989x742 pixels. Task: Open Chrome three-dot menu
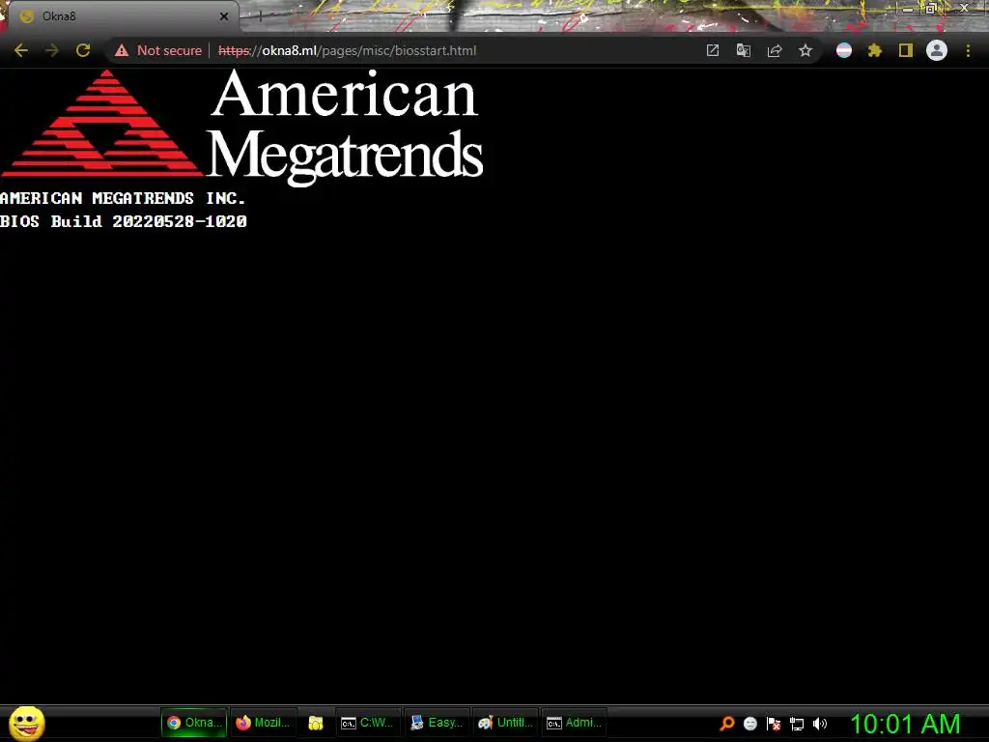coord(968,50)
